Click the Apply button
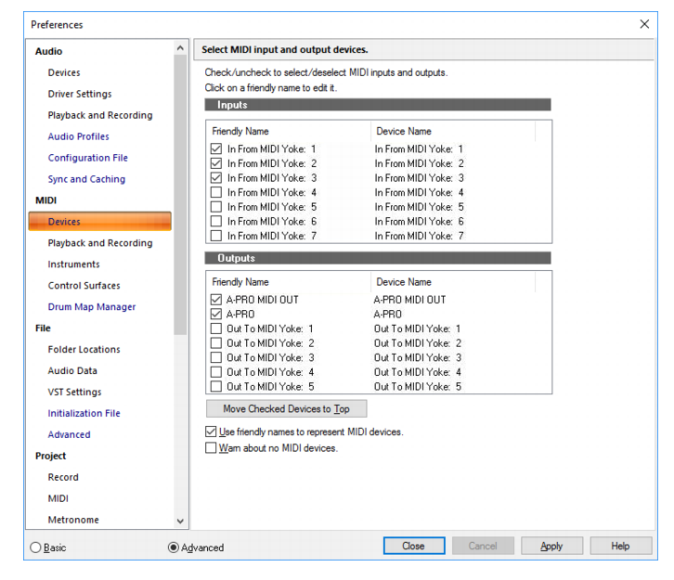The width and height of the screenshot is (674, 580). click(551, 546)
